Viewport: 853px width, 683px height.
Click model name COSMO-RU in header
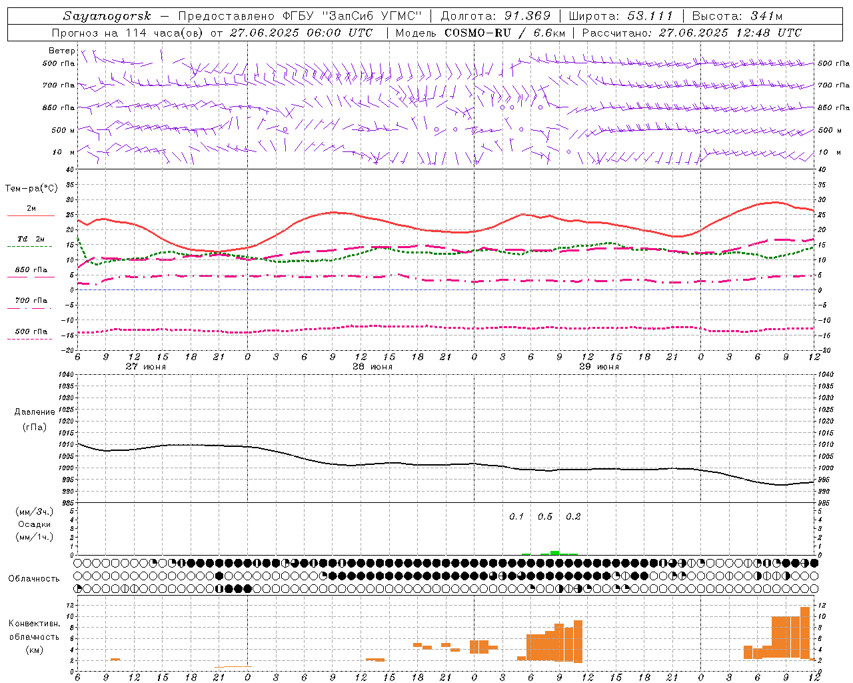pos(477,33)
